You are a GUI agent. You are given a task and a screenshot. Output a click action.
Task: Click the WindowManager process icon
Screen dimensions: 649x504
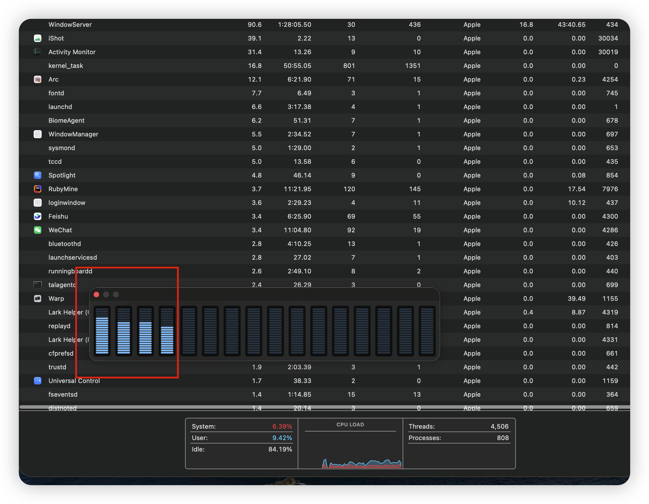tap(37, 134)
